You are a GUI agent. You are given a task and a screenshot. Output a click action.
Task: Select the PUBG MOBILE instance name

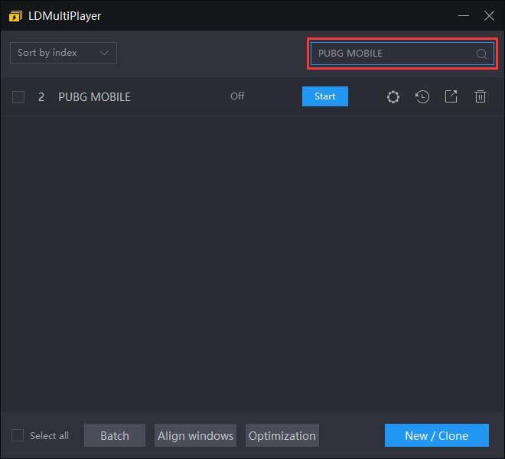click(94, 97)
